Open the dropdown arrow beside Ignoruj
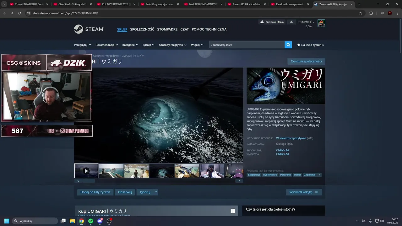 pos(156,192)
